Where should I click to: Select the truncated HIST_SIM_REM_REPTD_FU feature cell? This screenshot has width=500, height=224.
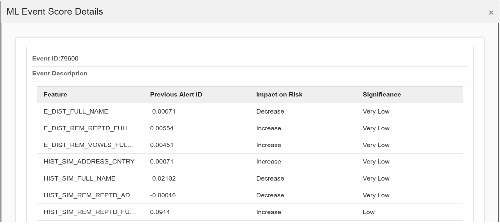[x=90, y=212]
